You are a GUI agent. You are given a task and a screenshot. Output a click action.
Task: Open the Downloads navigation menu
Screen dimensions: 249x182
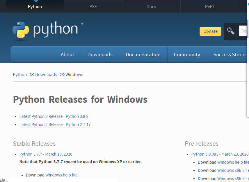(100, 55)
